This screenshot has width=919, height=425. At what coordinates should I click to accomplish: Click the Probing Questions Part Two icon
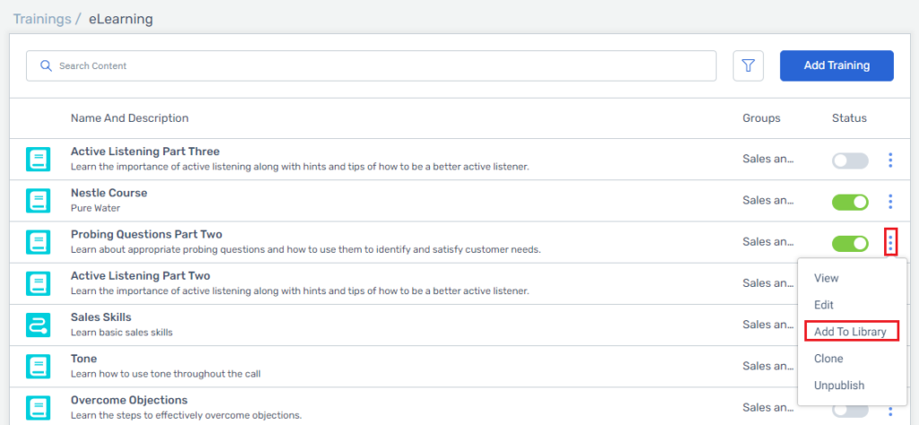click(x=38, y=242)
